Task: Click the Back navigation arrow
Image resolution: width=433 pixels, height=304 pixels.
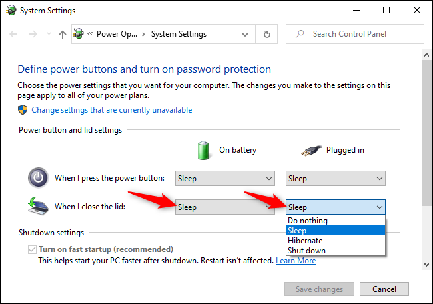Action: [13, 34]
